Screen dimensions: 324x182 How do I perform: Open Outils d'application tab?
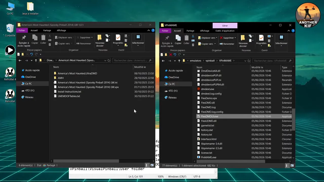225,31
